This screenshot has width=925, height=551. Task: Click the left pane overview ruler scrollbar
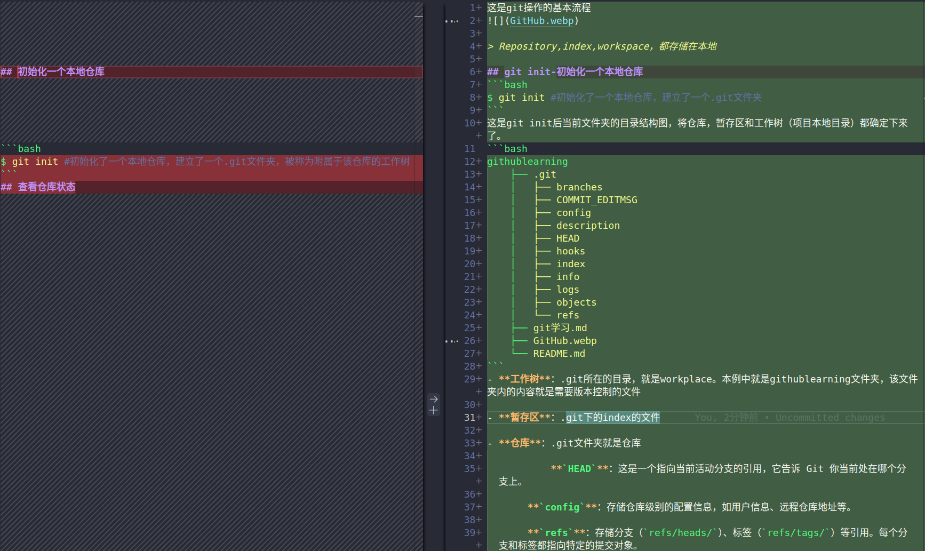coord(419,275)
